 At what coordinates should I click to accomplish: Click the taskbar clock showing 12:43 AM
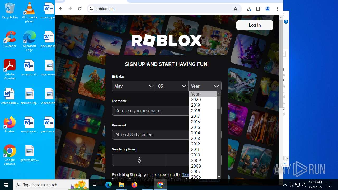tap(315, 185)
